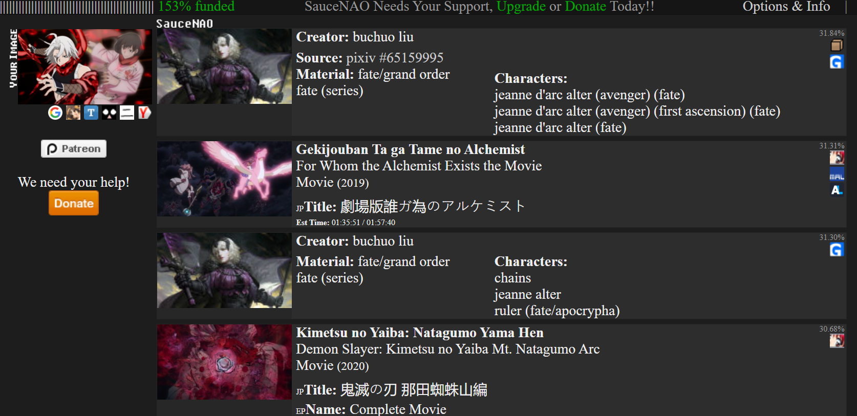Open the blue T (TinEye) search icon
The height and width of the screenshot is (416, 857).
[91, 113]
